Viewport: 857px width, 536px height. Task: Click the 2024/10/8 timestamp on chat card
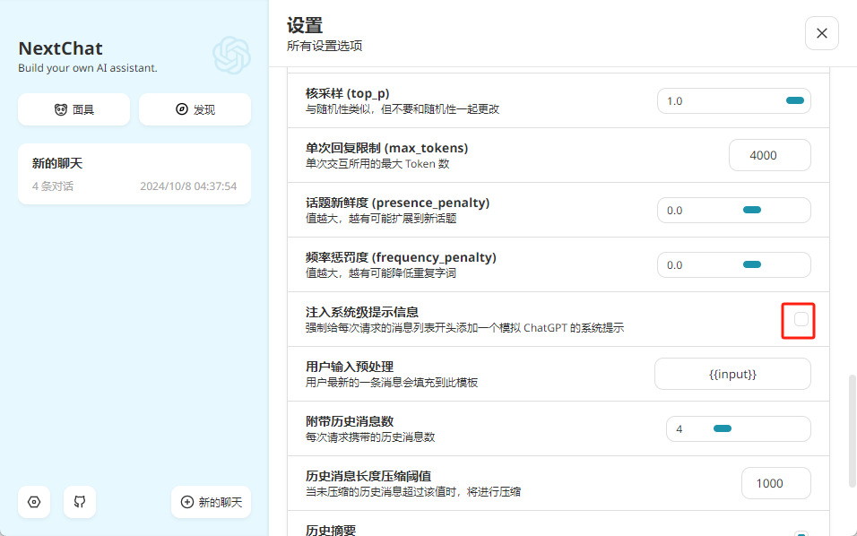pos(188,186)
